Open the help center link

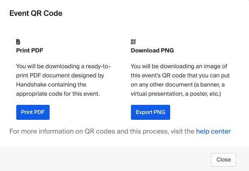pos(213,131)
